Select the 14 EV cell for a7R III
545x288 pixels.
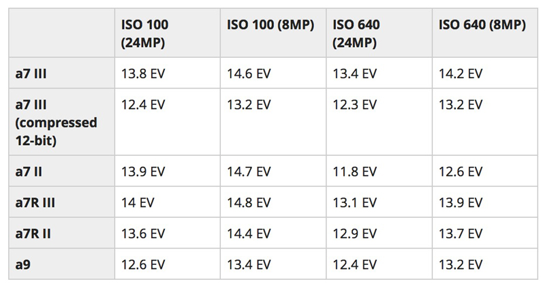pos(167,202)
